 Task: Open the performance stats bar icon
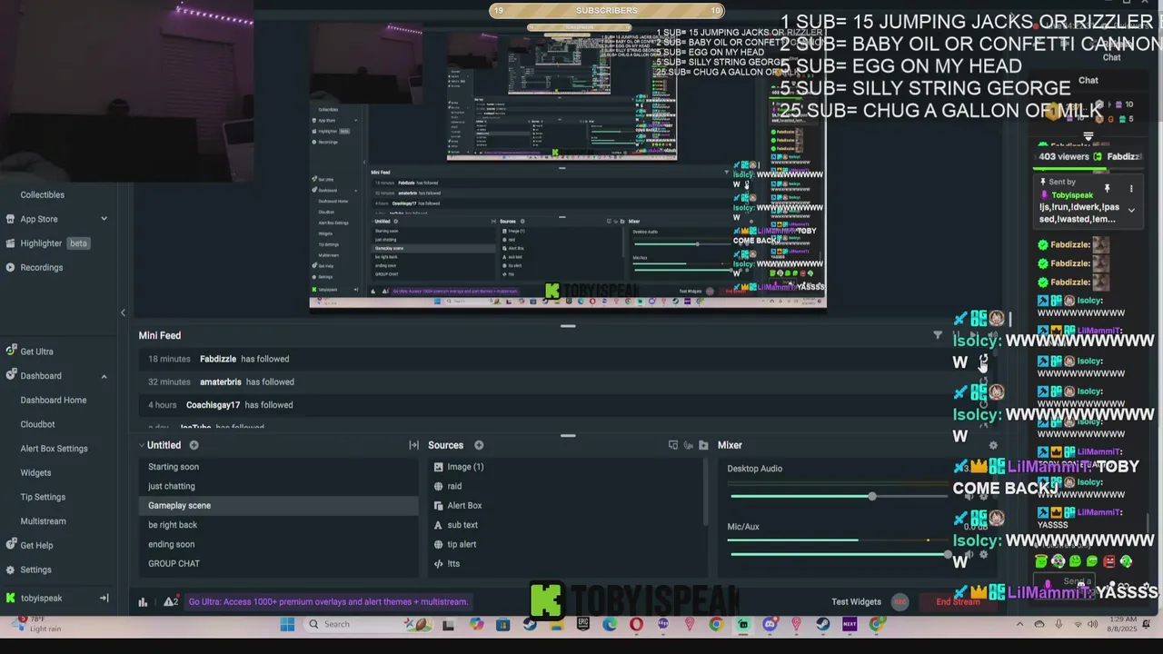[x=143, y=601]
